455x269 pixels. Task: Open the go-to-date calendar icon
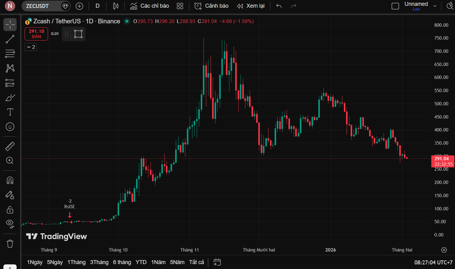click(217, 262)
